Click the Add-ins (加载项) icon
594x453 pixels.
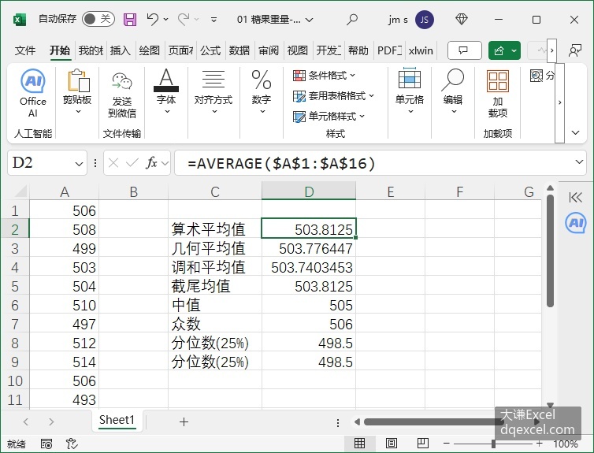[497, 94]
